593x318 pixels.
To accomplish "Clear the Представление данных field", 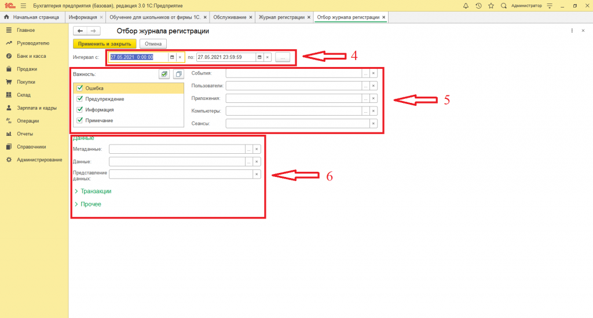I will [257, 174].
